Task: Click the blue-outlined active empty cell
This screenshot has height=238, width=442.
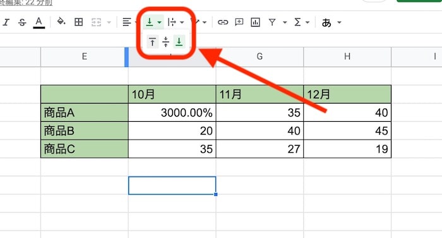Action: click(172, 186)
